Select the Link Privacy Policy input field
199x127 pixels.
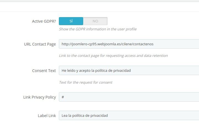tap(129, 97)
